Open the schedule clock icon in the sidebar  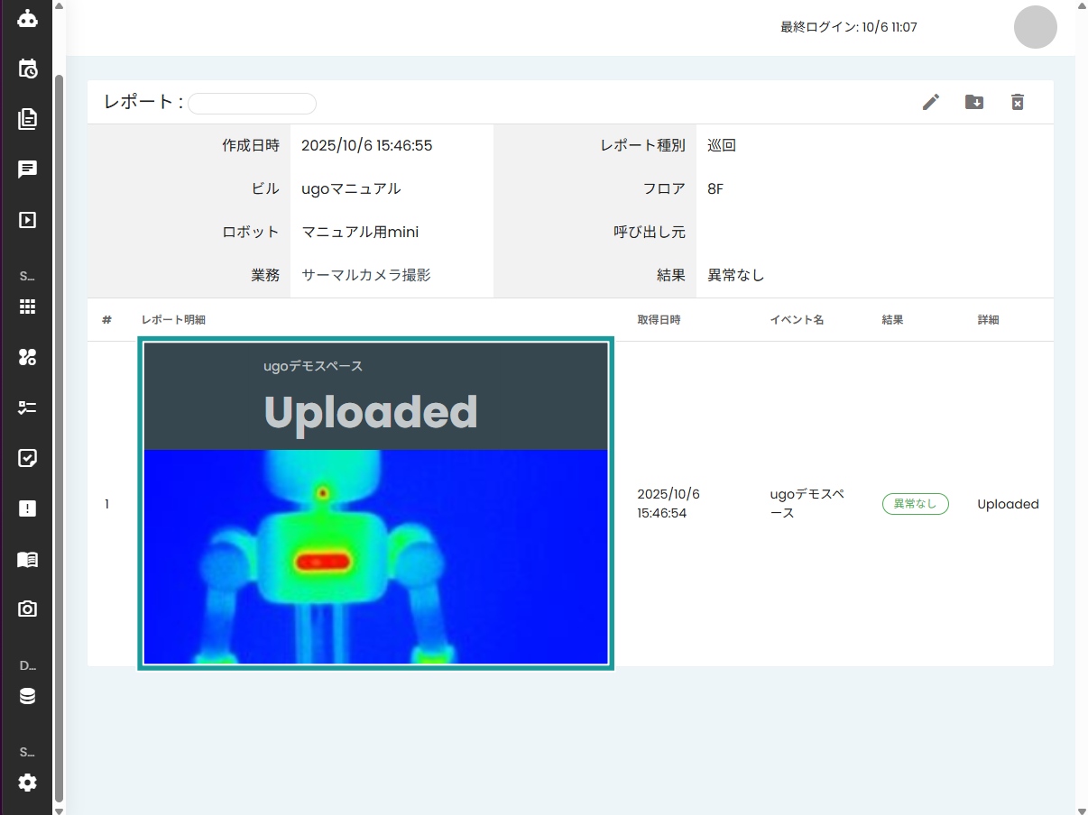26,69
